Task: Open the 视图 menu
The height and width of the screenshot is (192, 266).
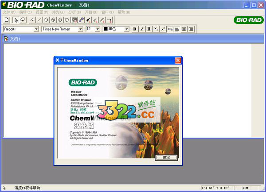Action: pos(42,12)
